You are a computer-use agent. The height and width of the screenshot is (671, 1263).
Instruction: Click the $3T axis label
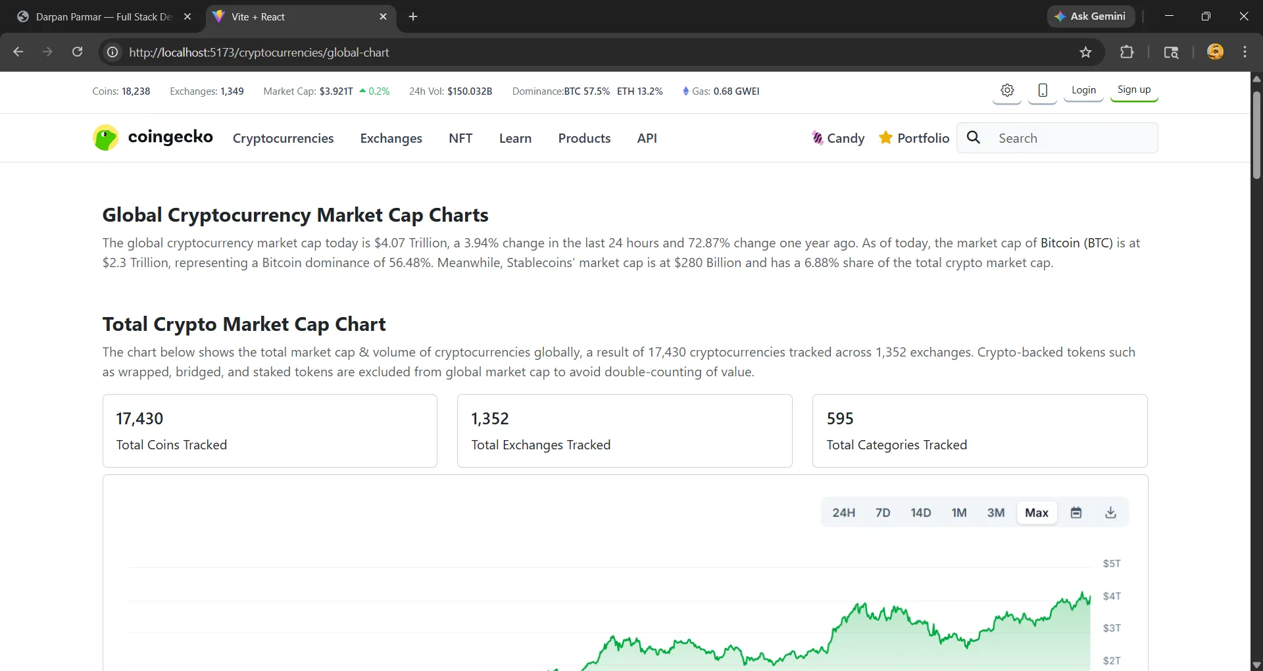coord(1112,628)
